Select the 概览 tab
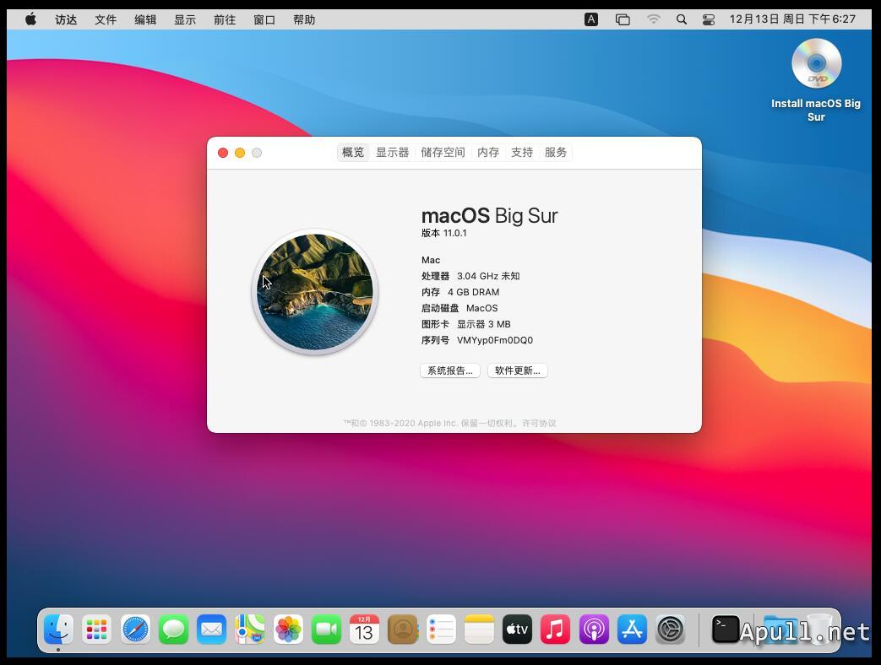Screen dimensions: 881x665 click(353, 152)
